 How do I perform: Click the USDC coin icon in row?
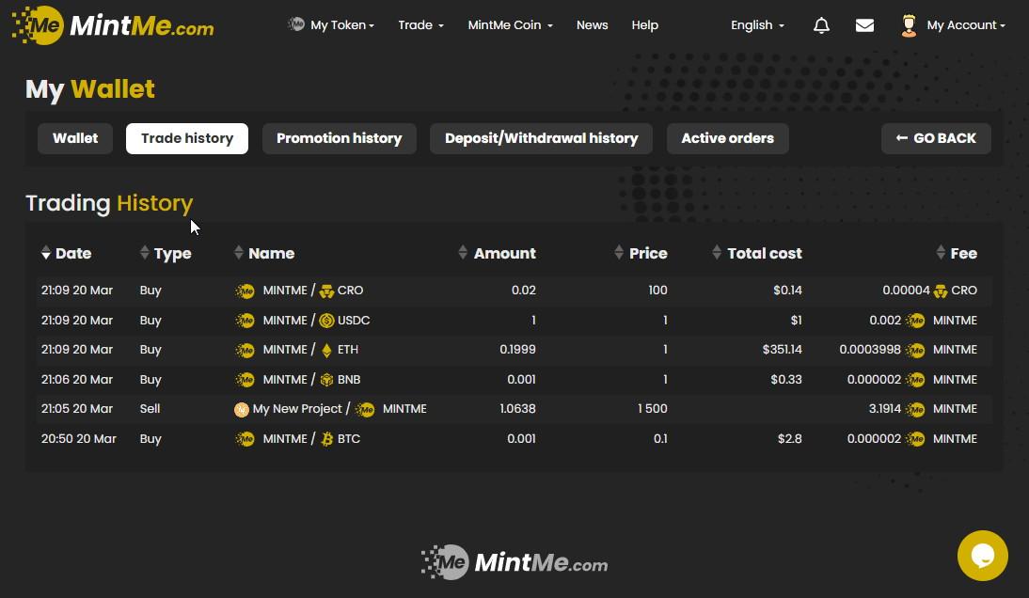point(327,321)
